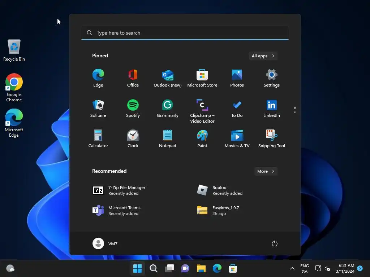Launch Edge from the taskbar
The height and width of the screenshot is (277, 370).
(217, 268)
